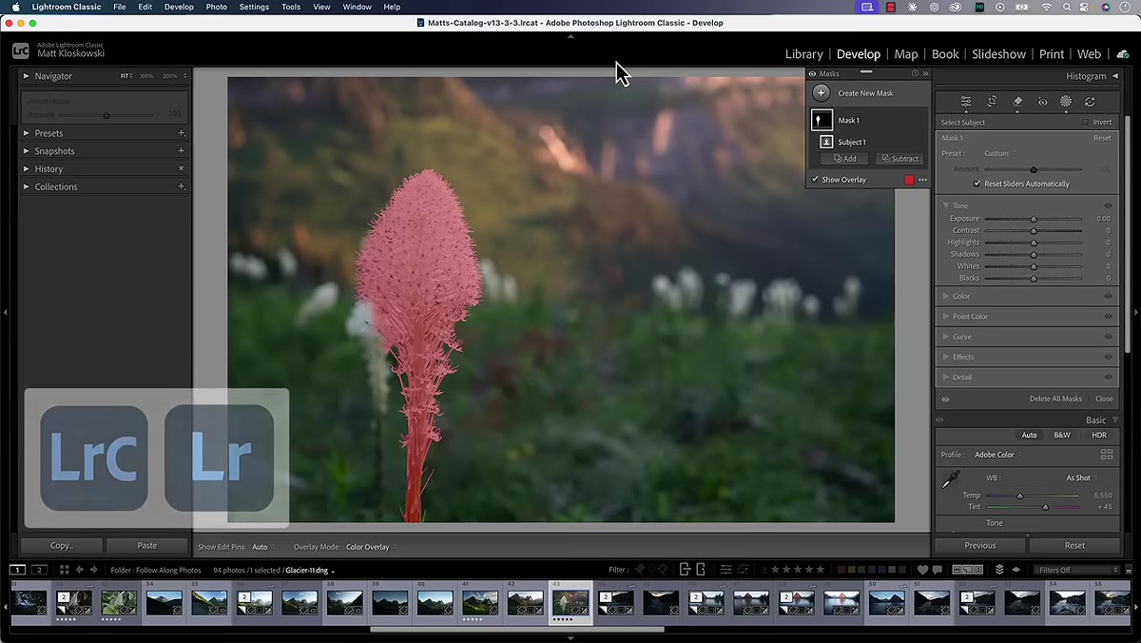Click the B&W treatment button
Viewport: 1141px width, 643px height.
(1062, 435)
